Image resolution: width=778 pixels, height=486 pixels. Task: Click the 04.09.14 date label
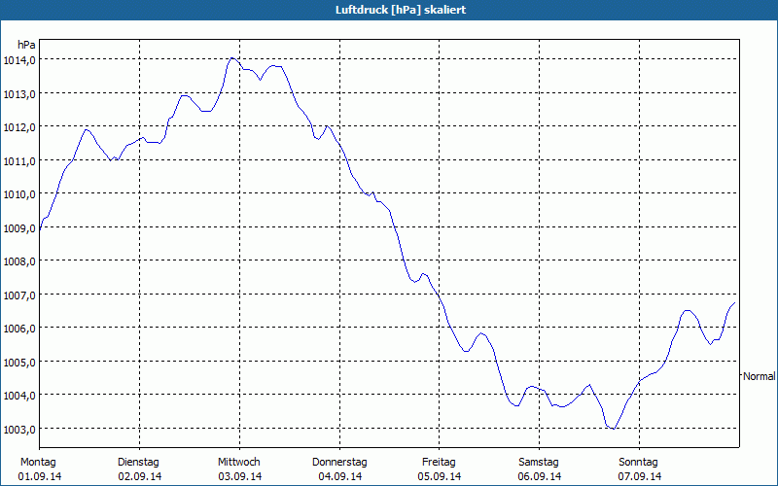point(340,476)
